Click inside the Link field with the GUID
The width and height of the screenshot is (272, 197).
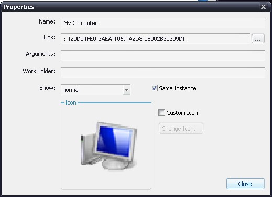(156, 39)
